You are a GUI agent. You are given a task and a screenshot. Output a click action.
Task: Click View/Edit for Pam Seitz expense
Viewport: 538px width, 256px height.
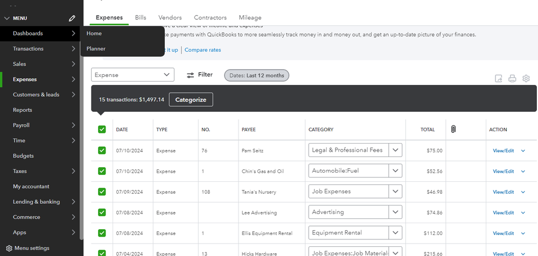point(504,151)
